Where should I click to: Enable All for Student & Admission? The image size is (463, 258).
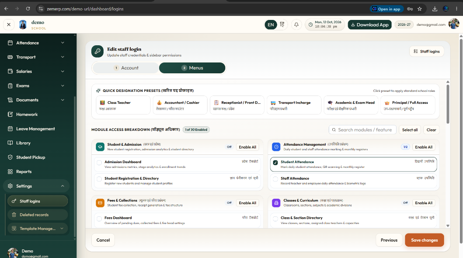247,147
